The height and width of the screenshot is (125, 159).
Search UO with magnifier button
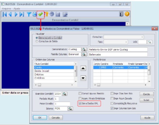point(149,42)
